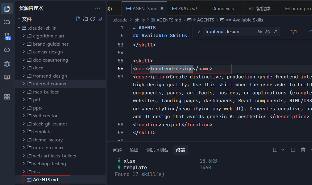Screen dimensions: 312x185
Task: Click the New Folder icon in explorer
Action: pyautogui.click(x=85, y=19)
